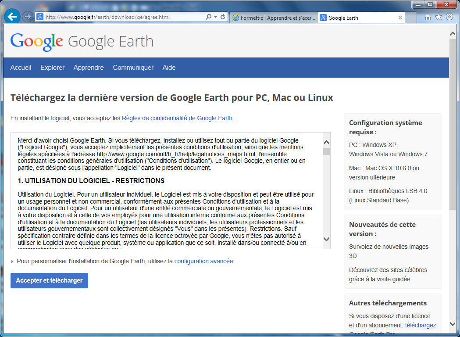Click the Nouveautés de cette version heading
460x337 pixels.
[382, 229]
